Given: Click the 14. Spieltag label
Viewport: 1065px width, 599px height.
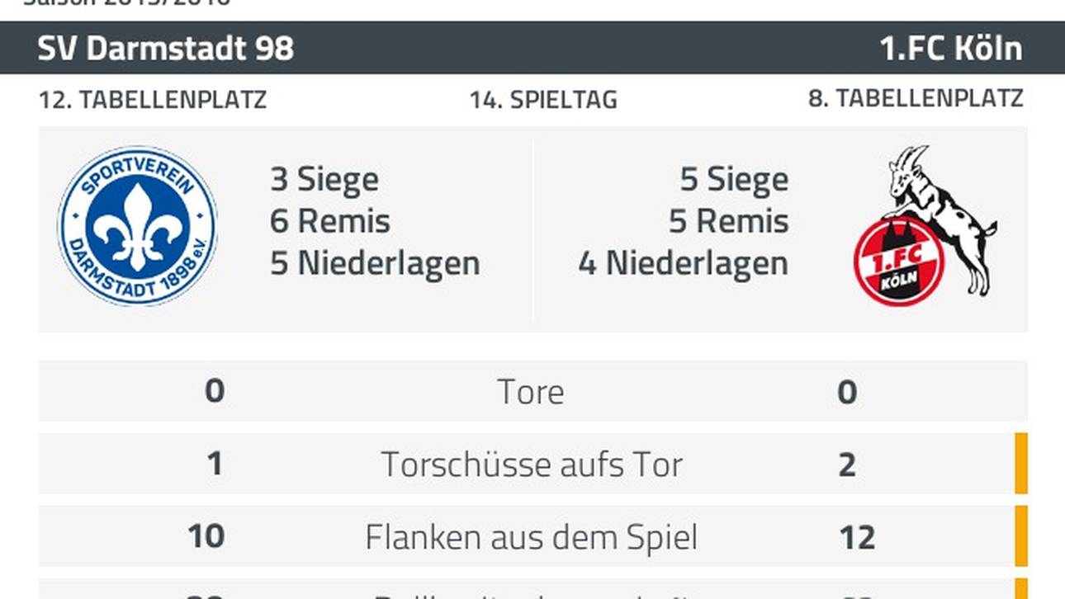Looking at the screenshot, I should point(543,101).
